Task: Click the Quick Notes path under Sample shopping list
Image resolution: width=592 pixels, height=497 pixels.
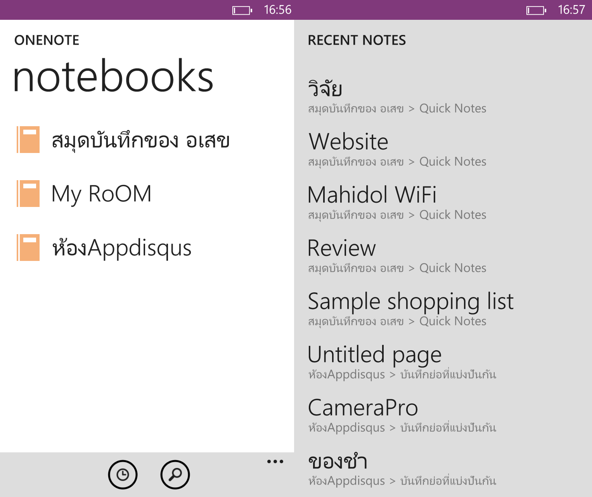Action: [x=397, y=321]
